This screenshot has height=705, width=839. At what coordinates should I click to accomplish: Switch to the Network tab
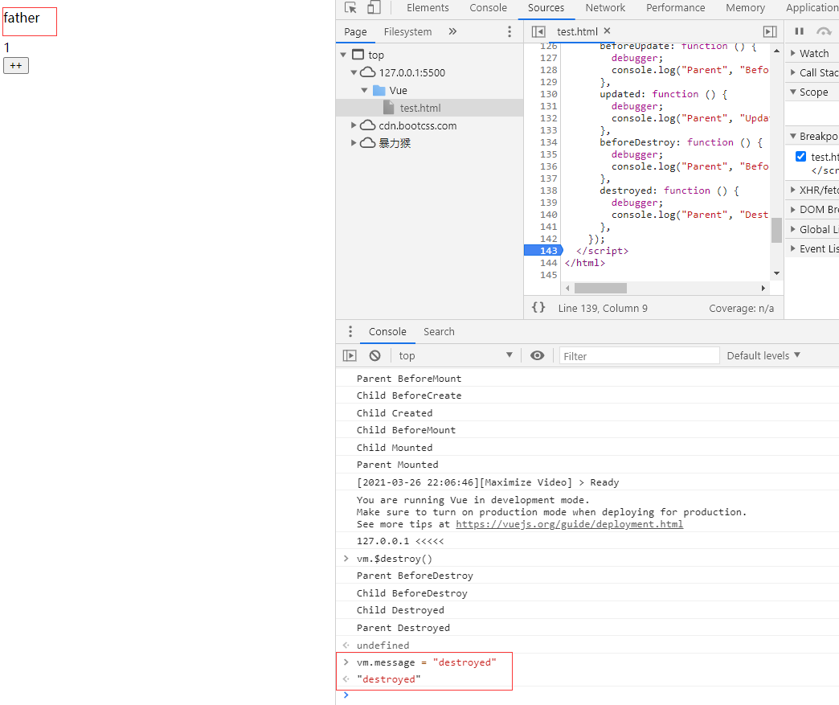pyautogui.click(x=605, y=7)
